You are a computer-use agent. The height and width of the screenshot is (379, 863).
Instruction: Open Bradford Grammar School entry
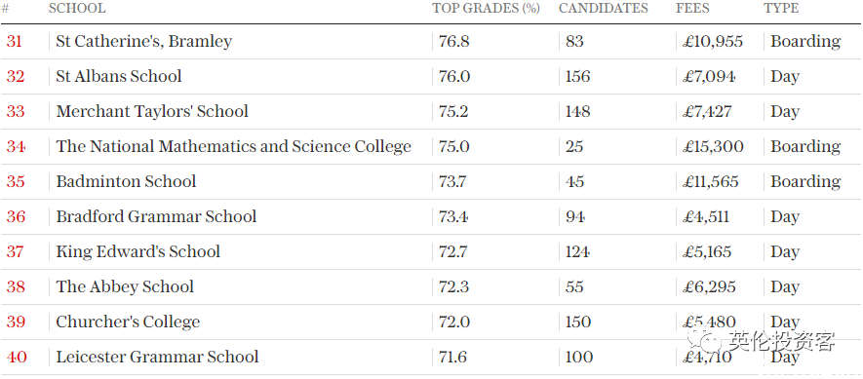point(156,216)
